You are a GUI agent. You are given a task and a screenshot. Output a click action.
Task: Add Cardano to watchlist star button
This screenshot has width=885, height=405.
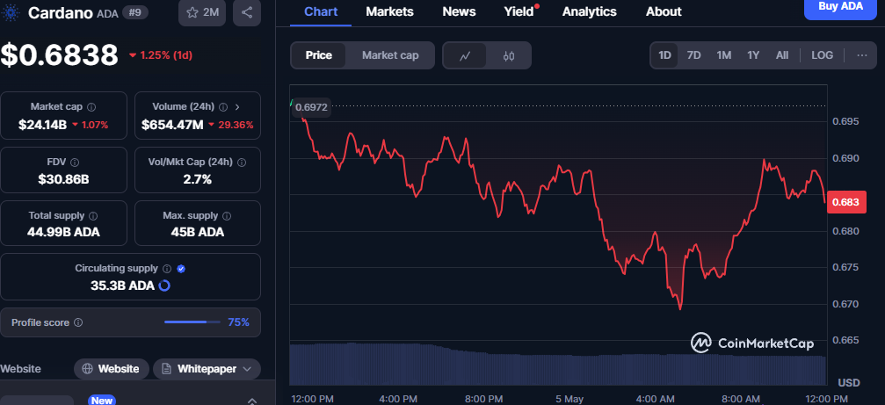pos(203,12)
